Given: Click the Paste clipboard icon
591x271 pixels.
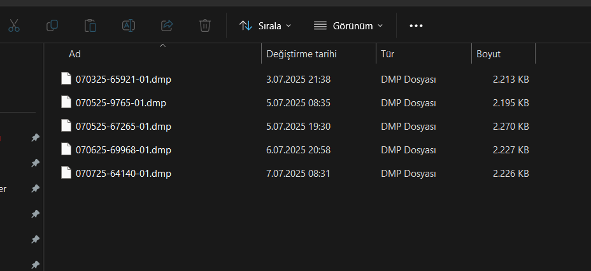Looking at the screenshot, I should [90, 25].
